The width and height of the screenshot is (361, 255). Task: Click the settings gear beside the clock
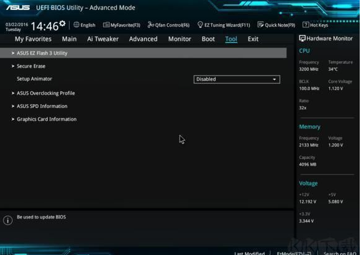62,24
